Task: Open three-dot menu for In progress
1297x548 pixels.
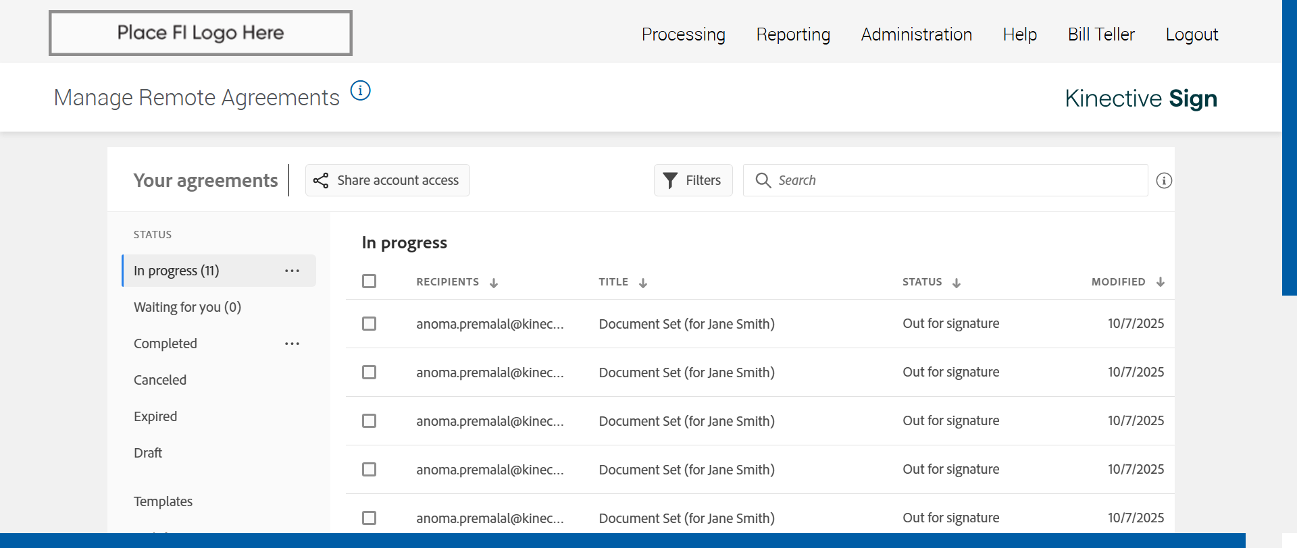Action: click(x=292, y=271)
